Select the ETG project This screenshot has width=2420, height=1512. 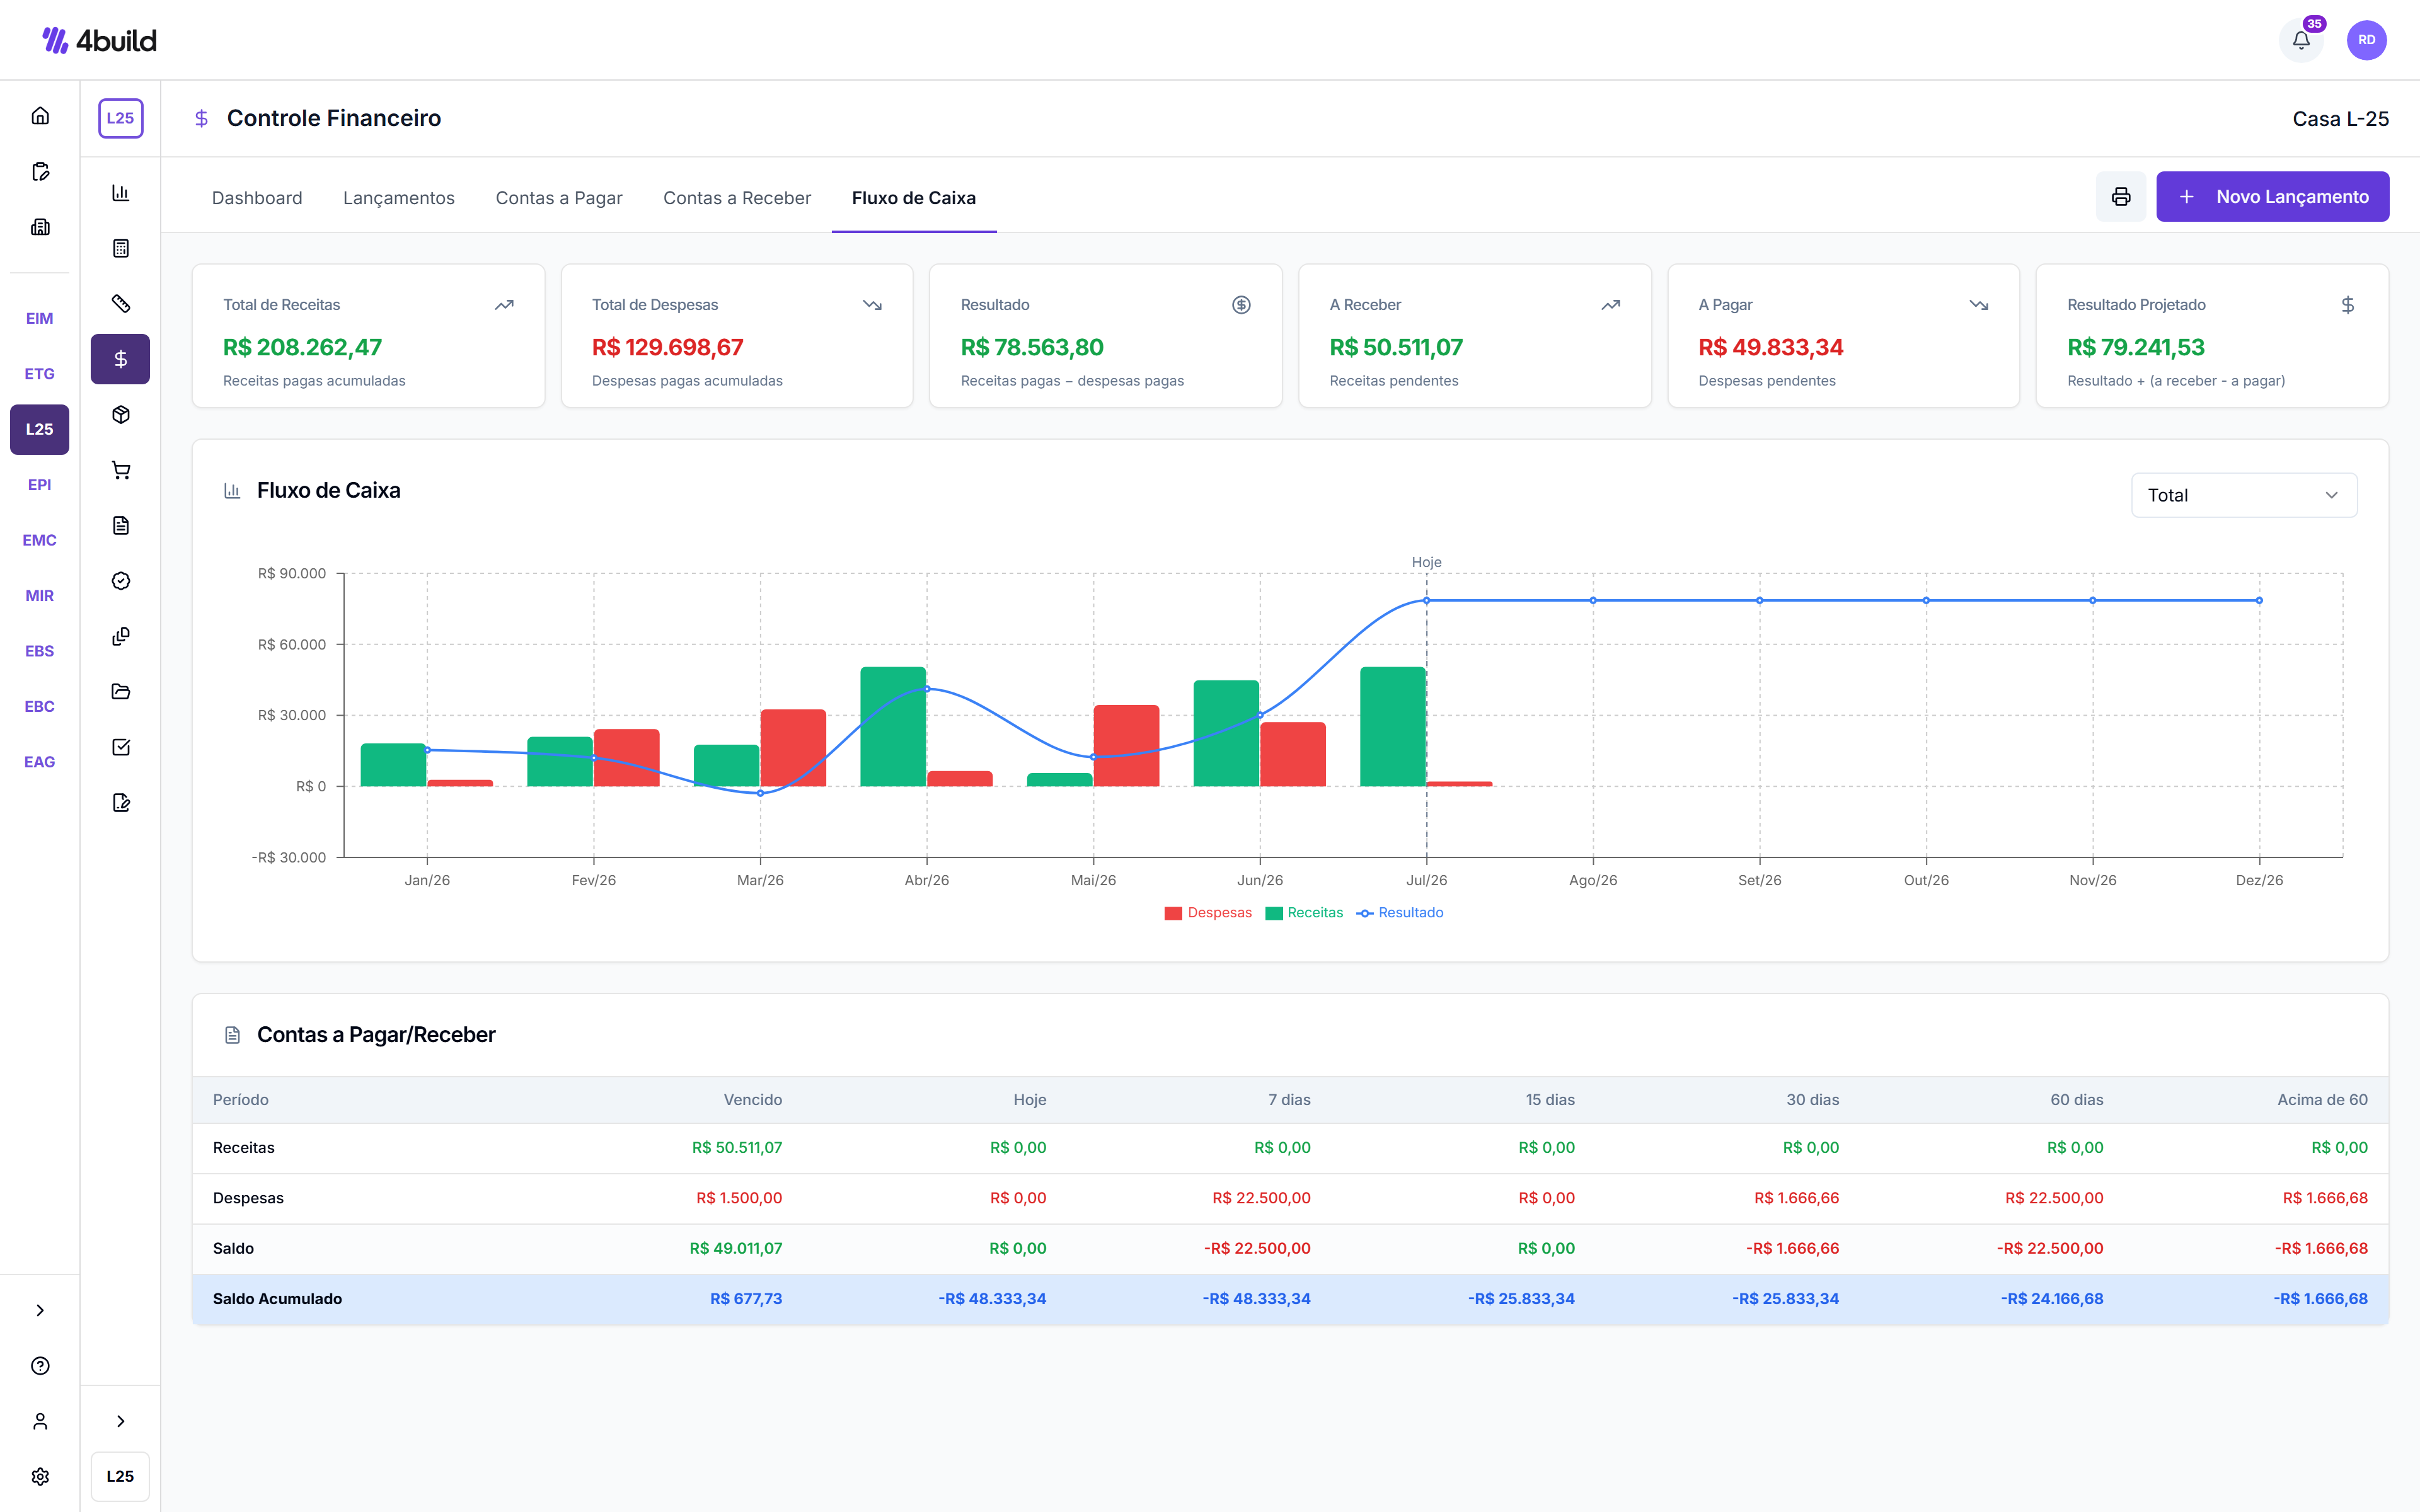coord(40,374)
